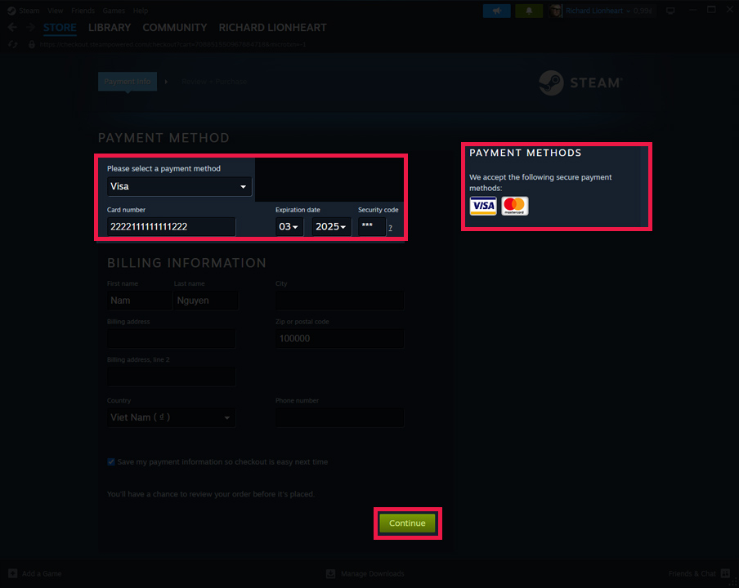739x588 pixels.
Task: Click the Manage Downloads icon
Action: pos(330,573)
